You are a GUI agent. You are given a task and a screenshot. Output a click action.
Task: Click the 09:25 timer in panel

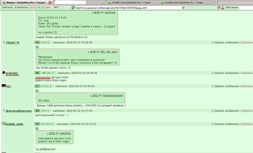click(x=41, y=8)
